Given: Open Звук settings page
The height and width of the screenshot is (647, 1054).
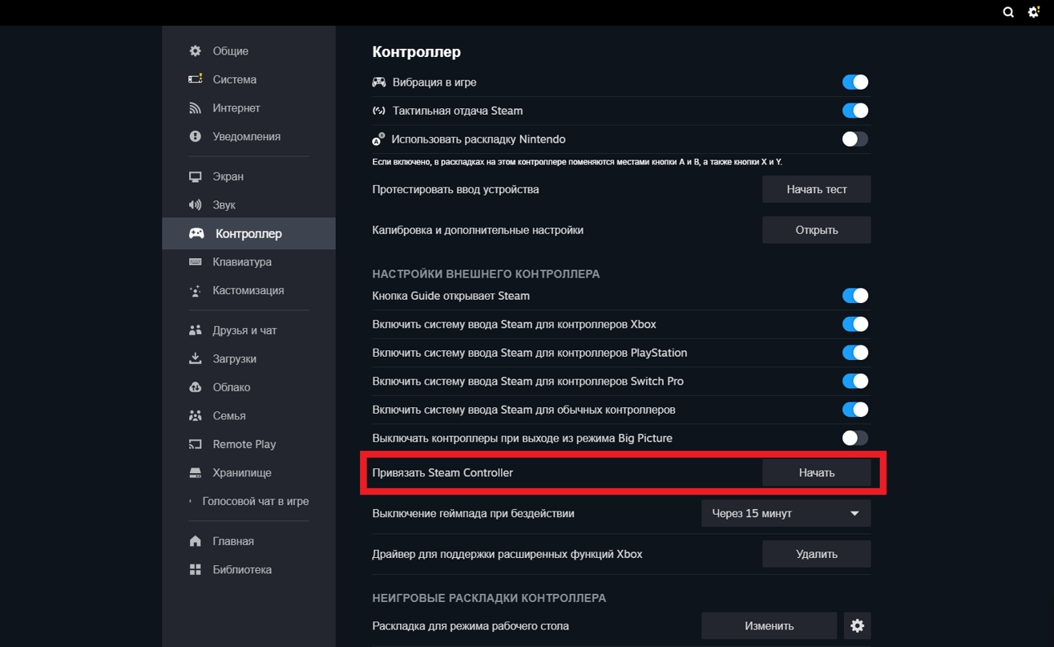Looking at the screenshot, I should (248, 205).
